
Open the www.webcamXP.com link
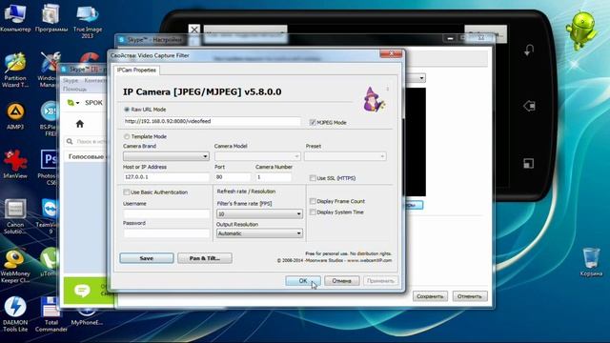[369, 260]
